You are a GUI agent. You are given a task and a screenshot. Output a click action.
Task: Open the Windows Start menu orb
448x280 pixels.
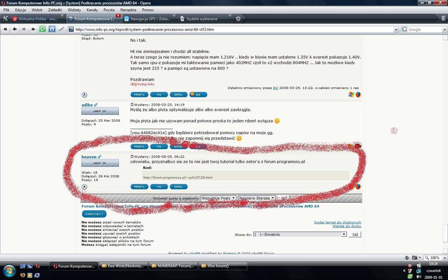9,271
